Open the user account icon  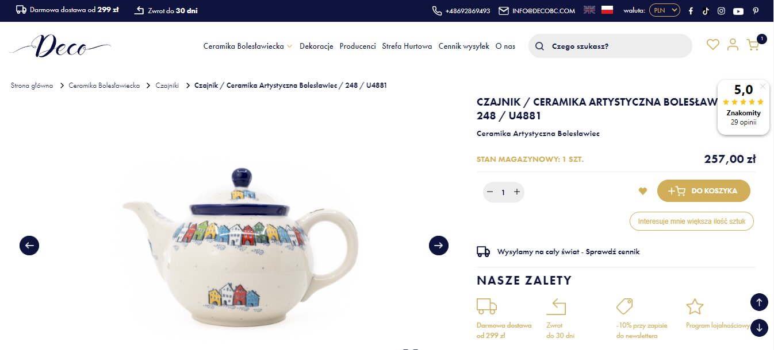coord(733,44)
